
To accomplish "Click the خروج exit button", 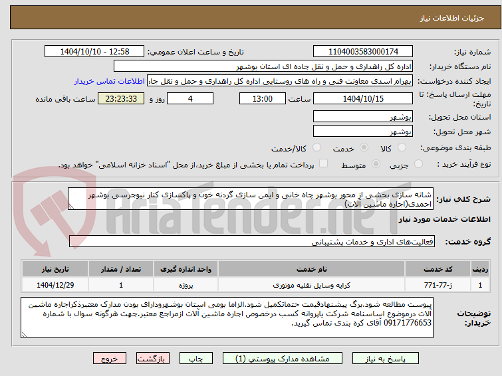I will pos(110,359).
